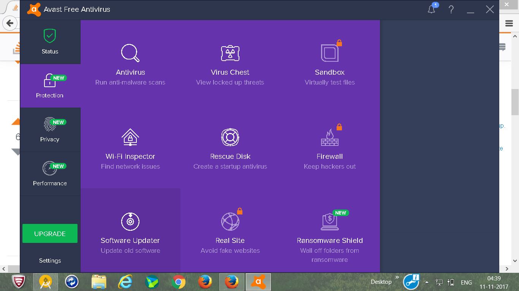Show hidden system tray icons

(x=427, y=282)
